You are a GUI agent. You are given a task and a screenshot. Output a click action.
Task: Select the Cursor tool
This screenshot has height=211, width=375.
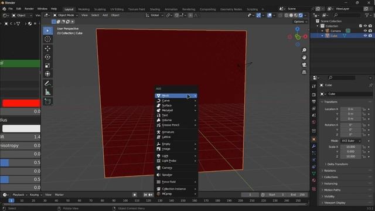click(x=47, y=39)
